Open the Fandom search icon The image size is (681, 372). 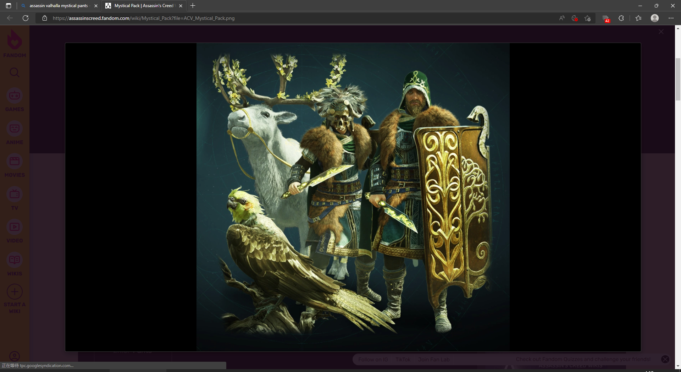tap(15, 72)
